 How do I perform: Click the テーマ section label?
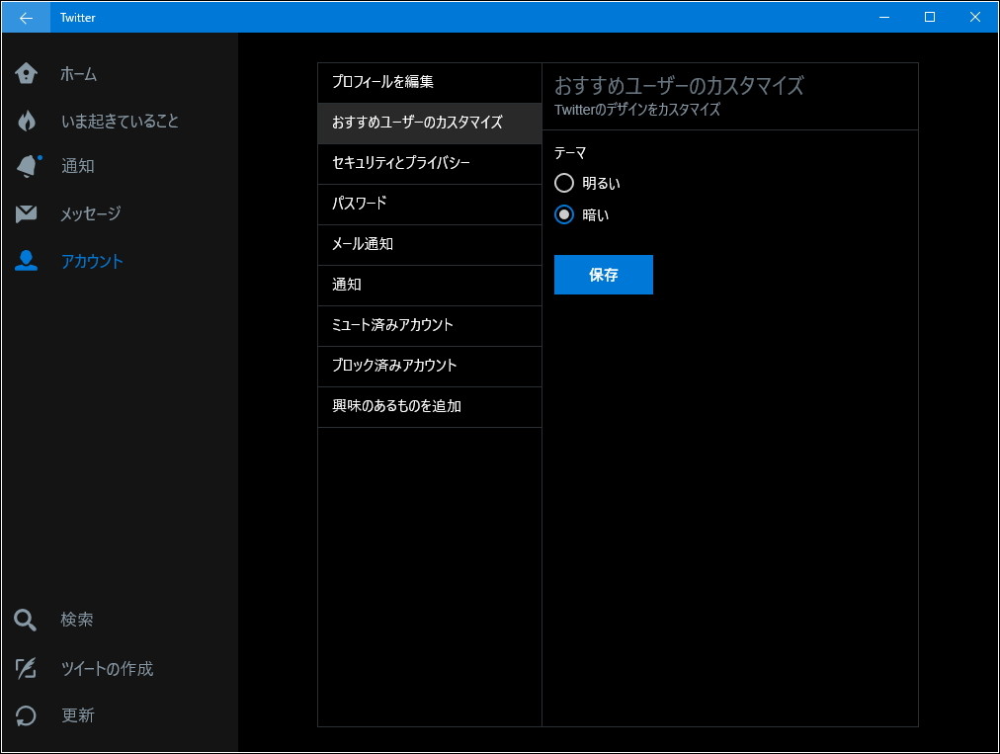click(x=570, y=153)
